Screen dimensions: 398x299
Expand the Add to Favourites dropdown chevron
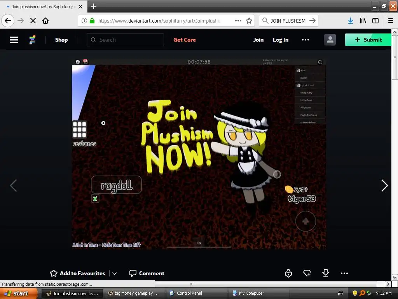click(114, 273)
